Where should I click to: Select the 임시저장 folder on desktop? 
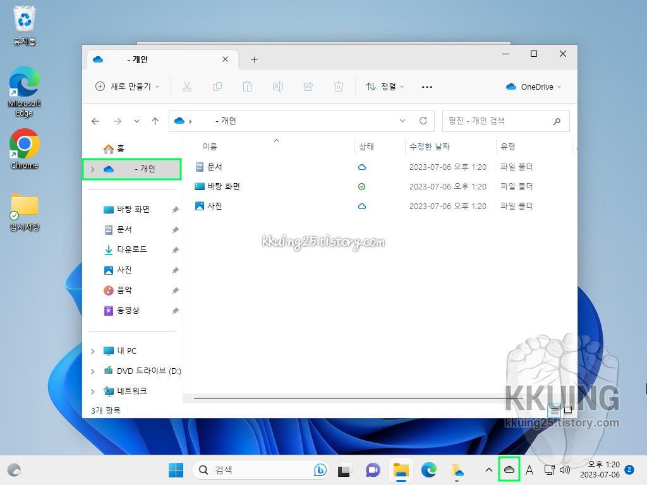pos(25,212)
